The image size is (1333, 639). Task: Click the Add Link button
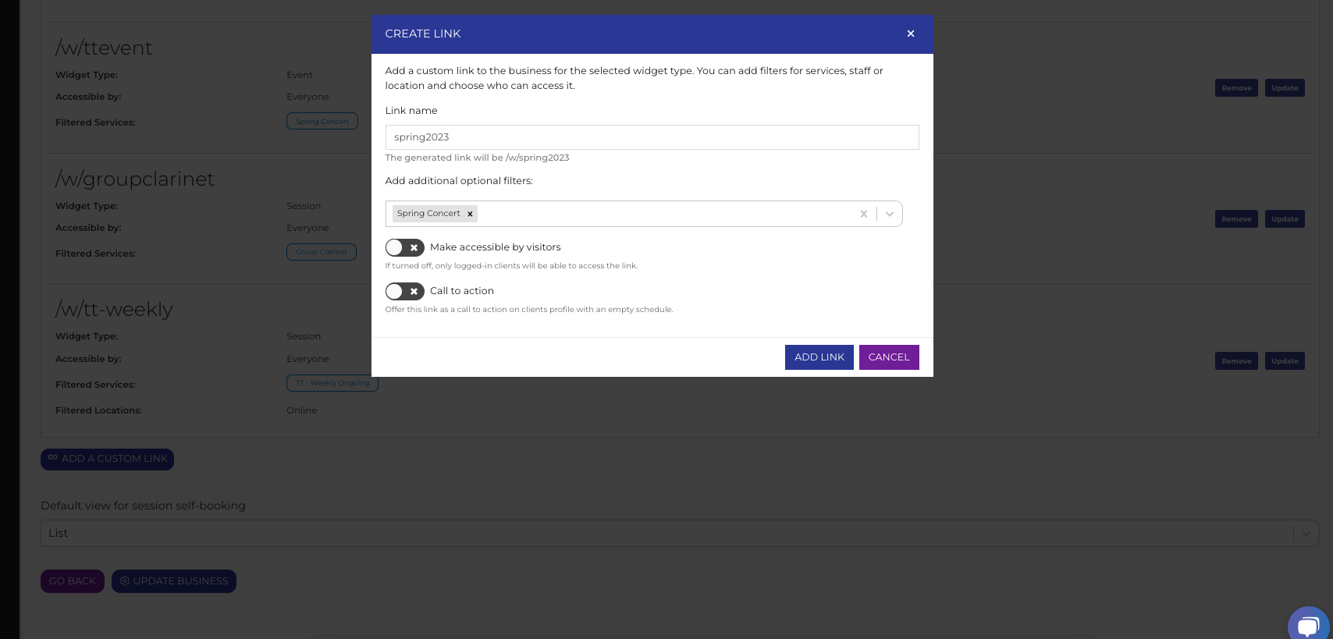(819, 357)
